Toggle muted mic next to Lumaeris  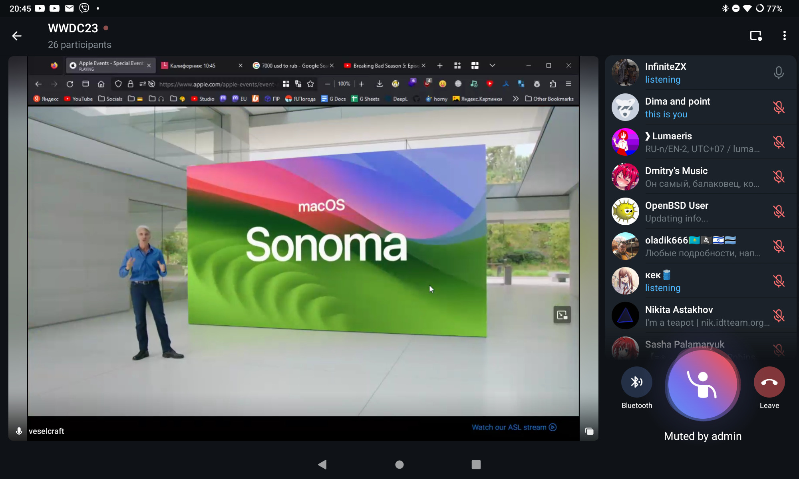[778, 142]
